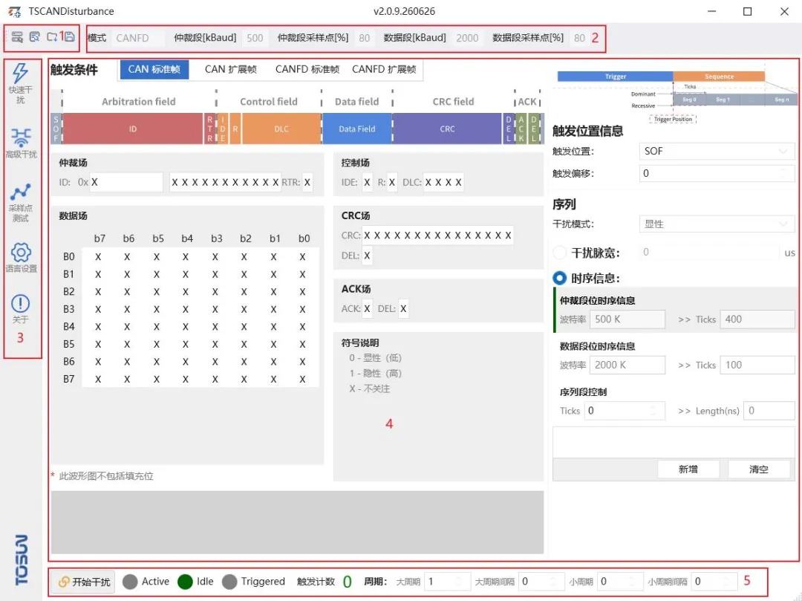Click data cell B0 b7
Image resolution: width=802 pixels, height=601 pixels.
[x=98, y=257]
